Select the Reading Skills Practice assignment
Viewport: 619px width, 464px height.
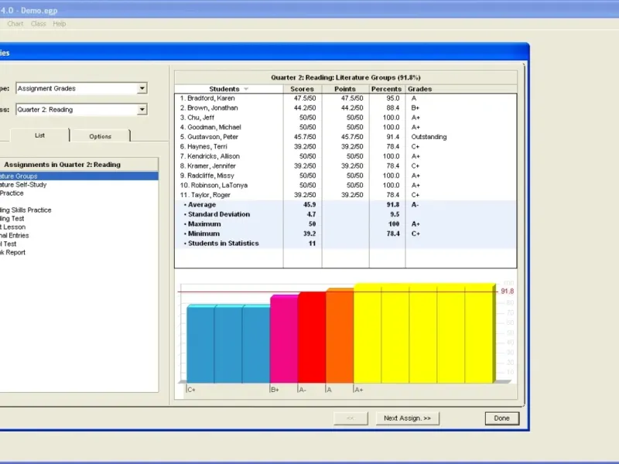(26, 210)
